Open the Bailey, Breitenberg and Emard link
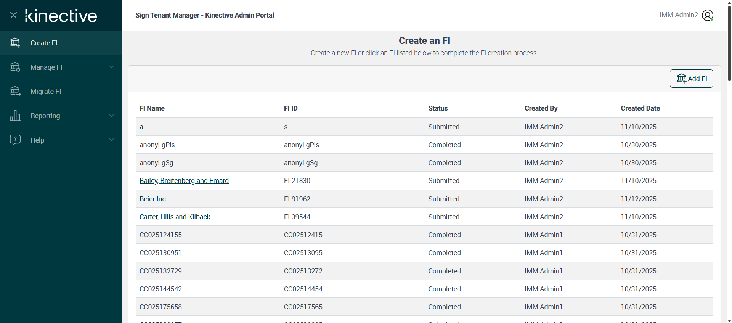The width and height of the screenshot is (732, 323). point(184,181)
